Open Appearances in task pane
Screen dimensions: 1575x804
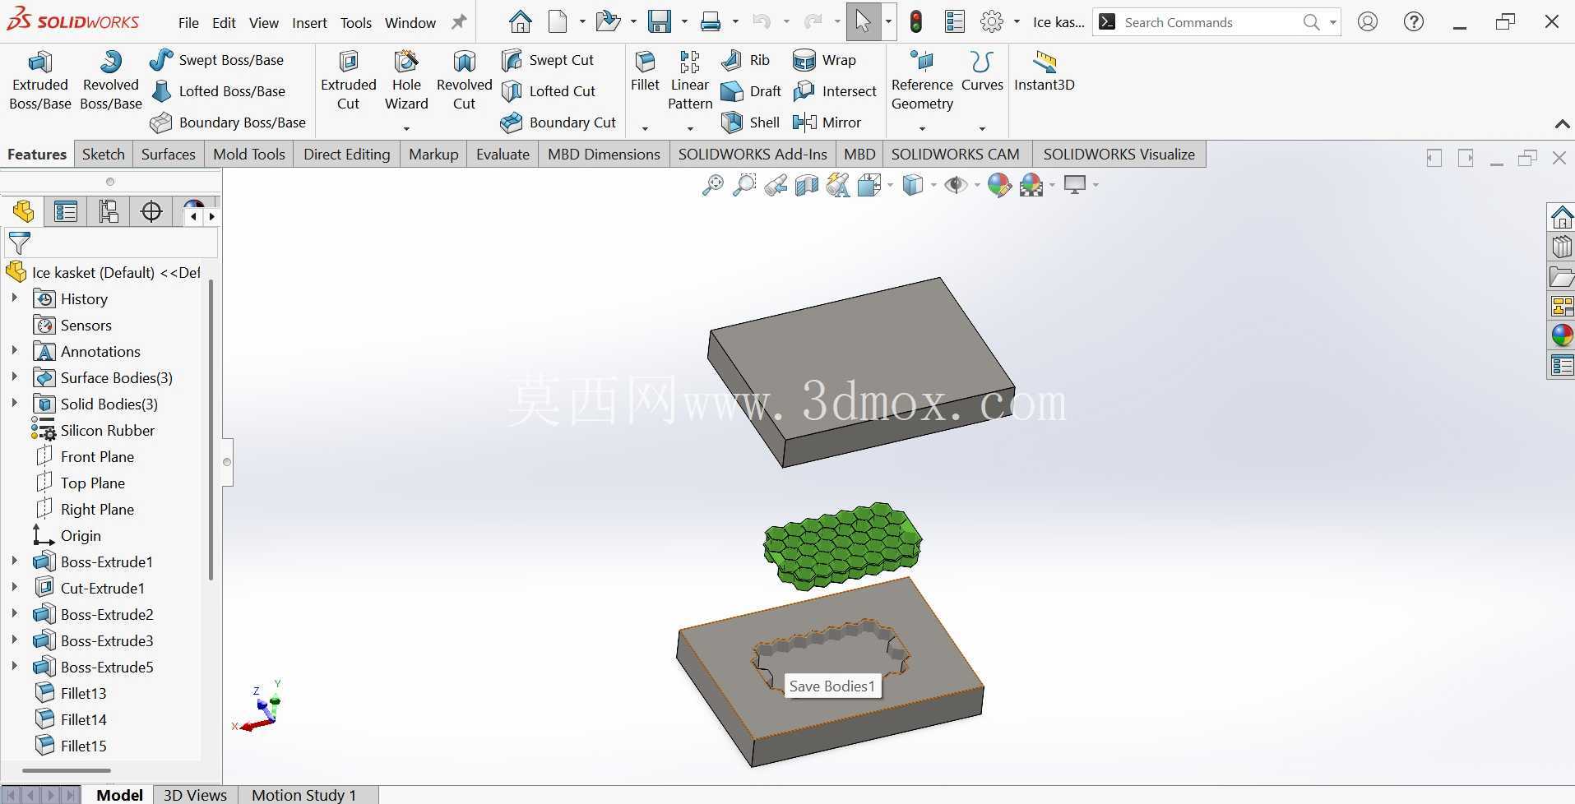pyautogui.click(x=1562, y=335)
